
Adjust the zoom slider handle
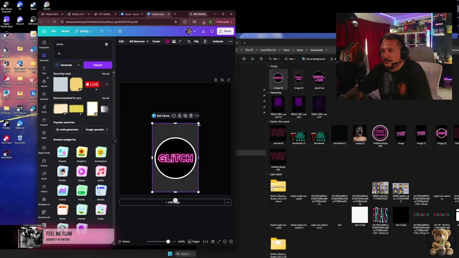tap(168, 242)
